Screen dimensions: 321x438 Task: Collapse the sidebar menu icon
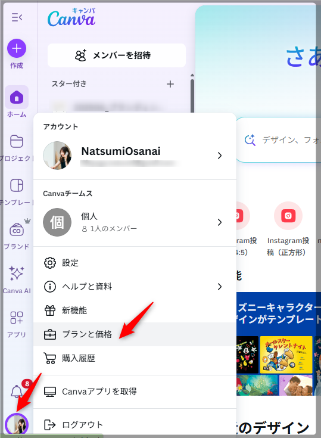point(17,17)
